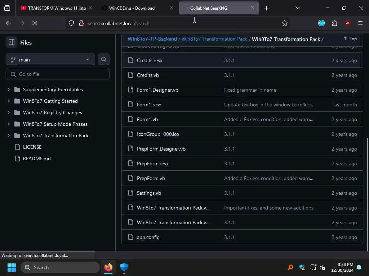The height and width of the screenshot is (276, 369).
Task: Open the Firefox application menu
Action: coord(360,23)
